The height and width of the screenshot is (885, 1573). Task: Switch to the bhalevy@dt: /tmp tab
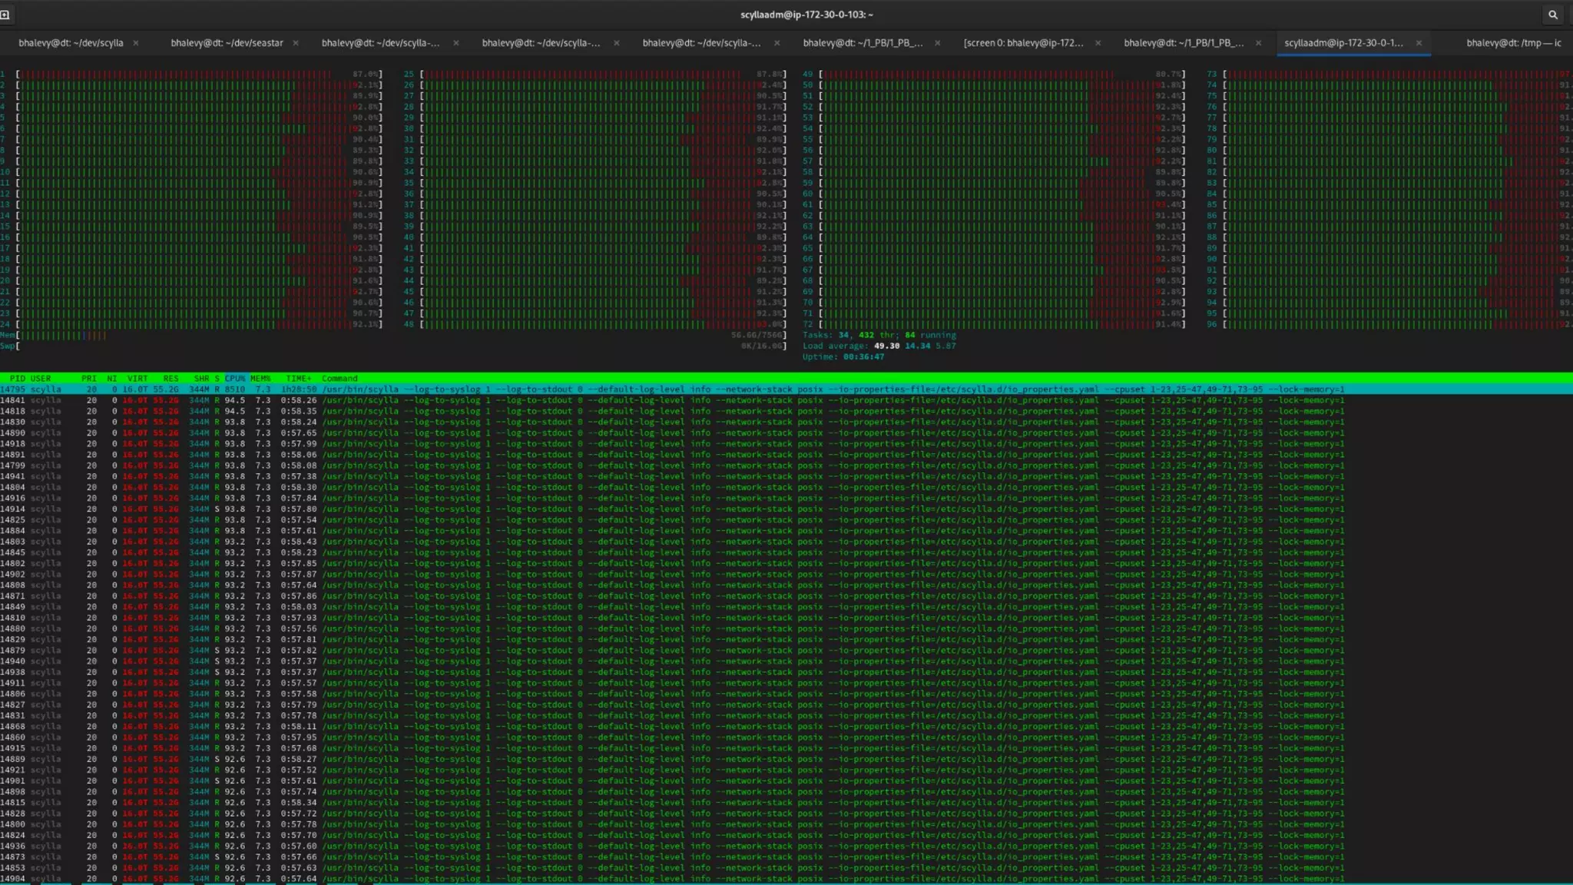click(x=1512, y=43)
